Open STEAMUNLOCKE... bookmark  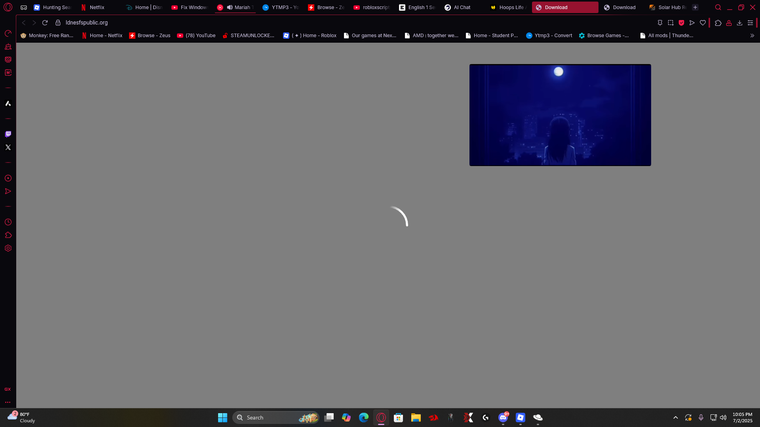pos(248,36)
